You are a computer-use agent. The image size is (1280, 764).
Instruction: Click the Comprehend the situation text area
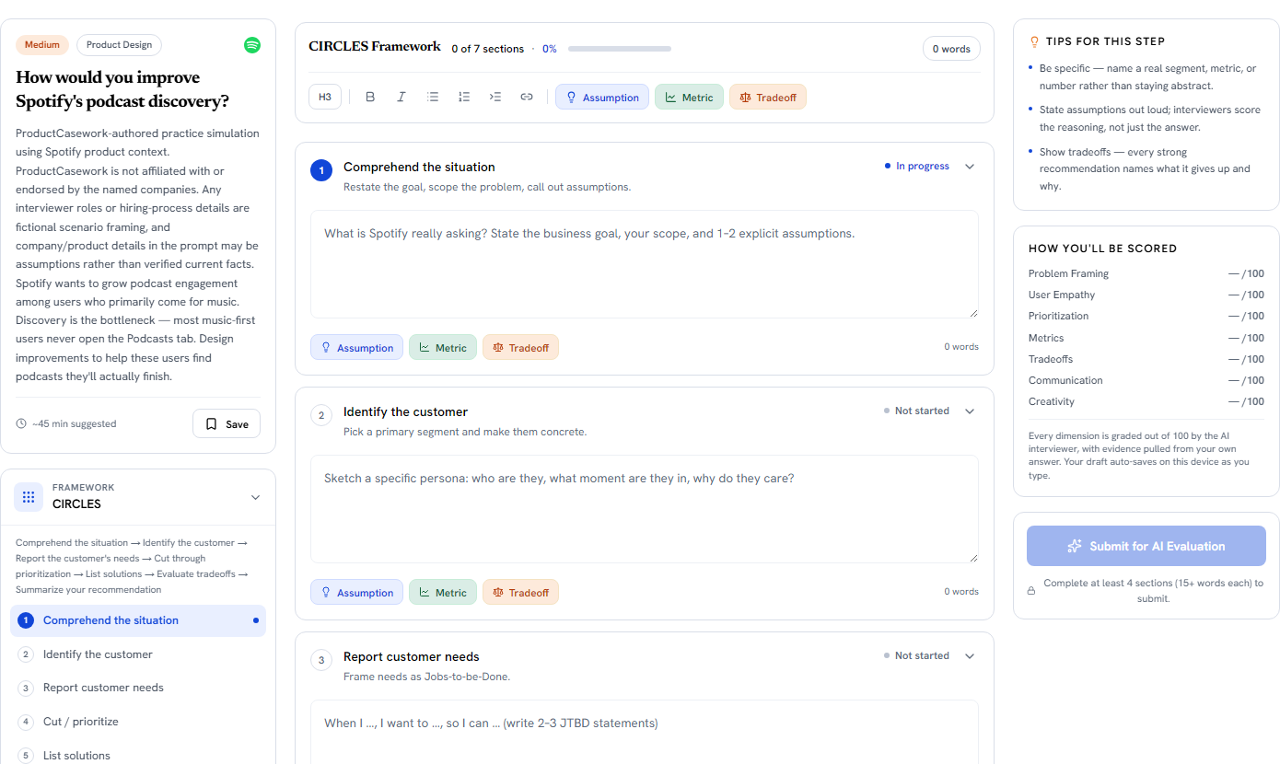(645, 264)
